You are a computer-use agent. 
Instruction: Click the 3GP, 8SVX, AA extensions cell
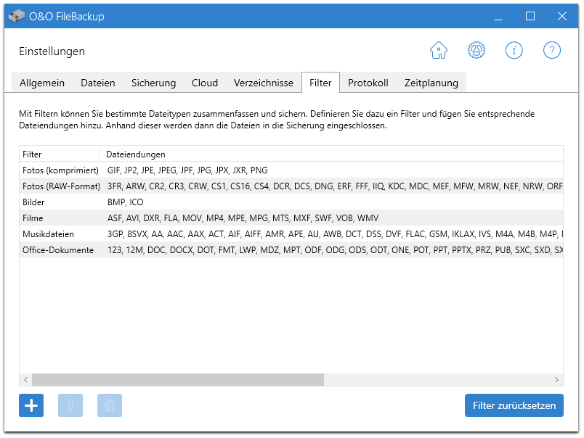point(335,234)
